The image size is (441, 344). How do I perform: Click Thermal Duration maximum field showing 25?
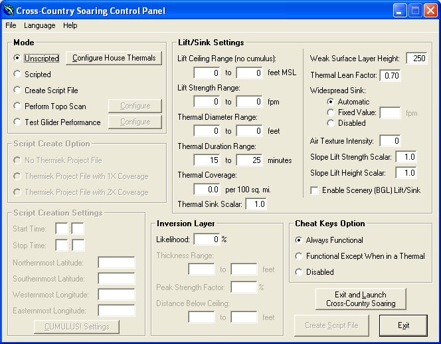point(250,160)
